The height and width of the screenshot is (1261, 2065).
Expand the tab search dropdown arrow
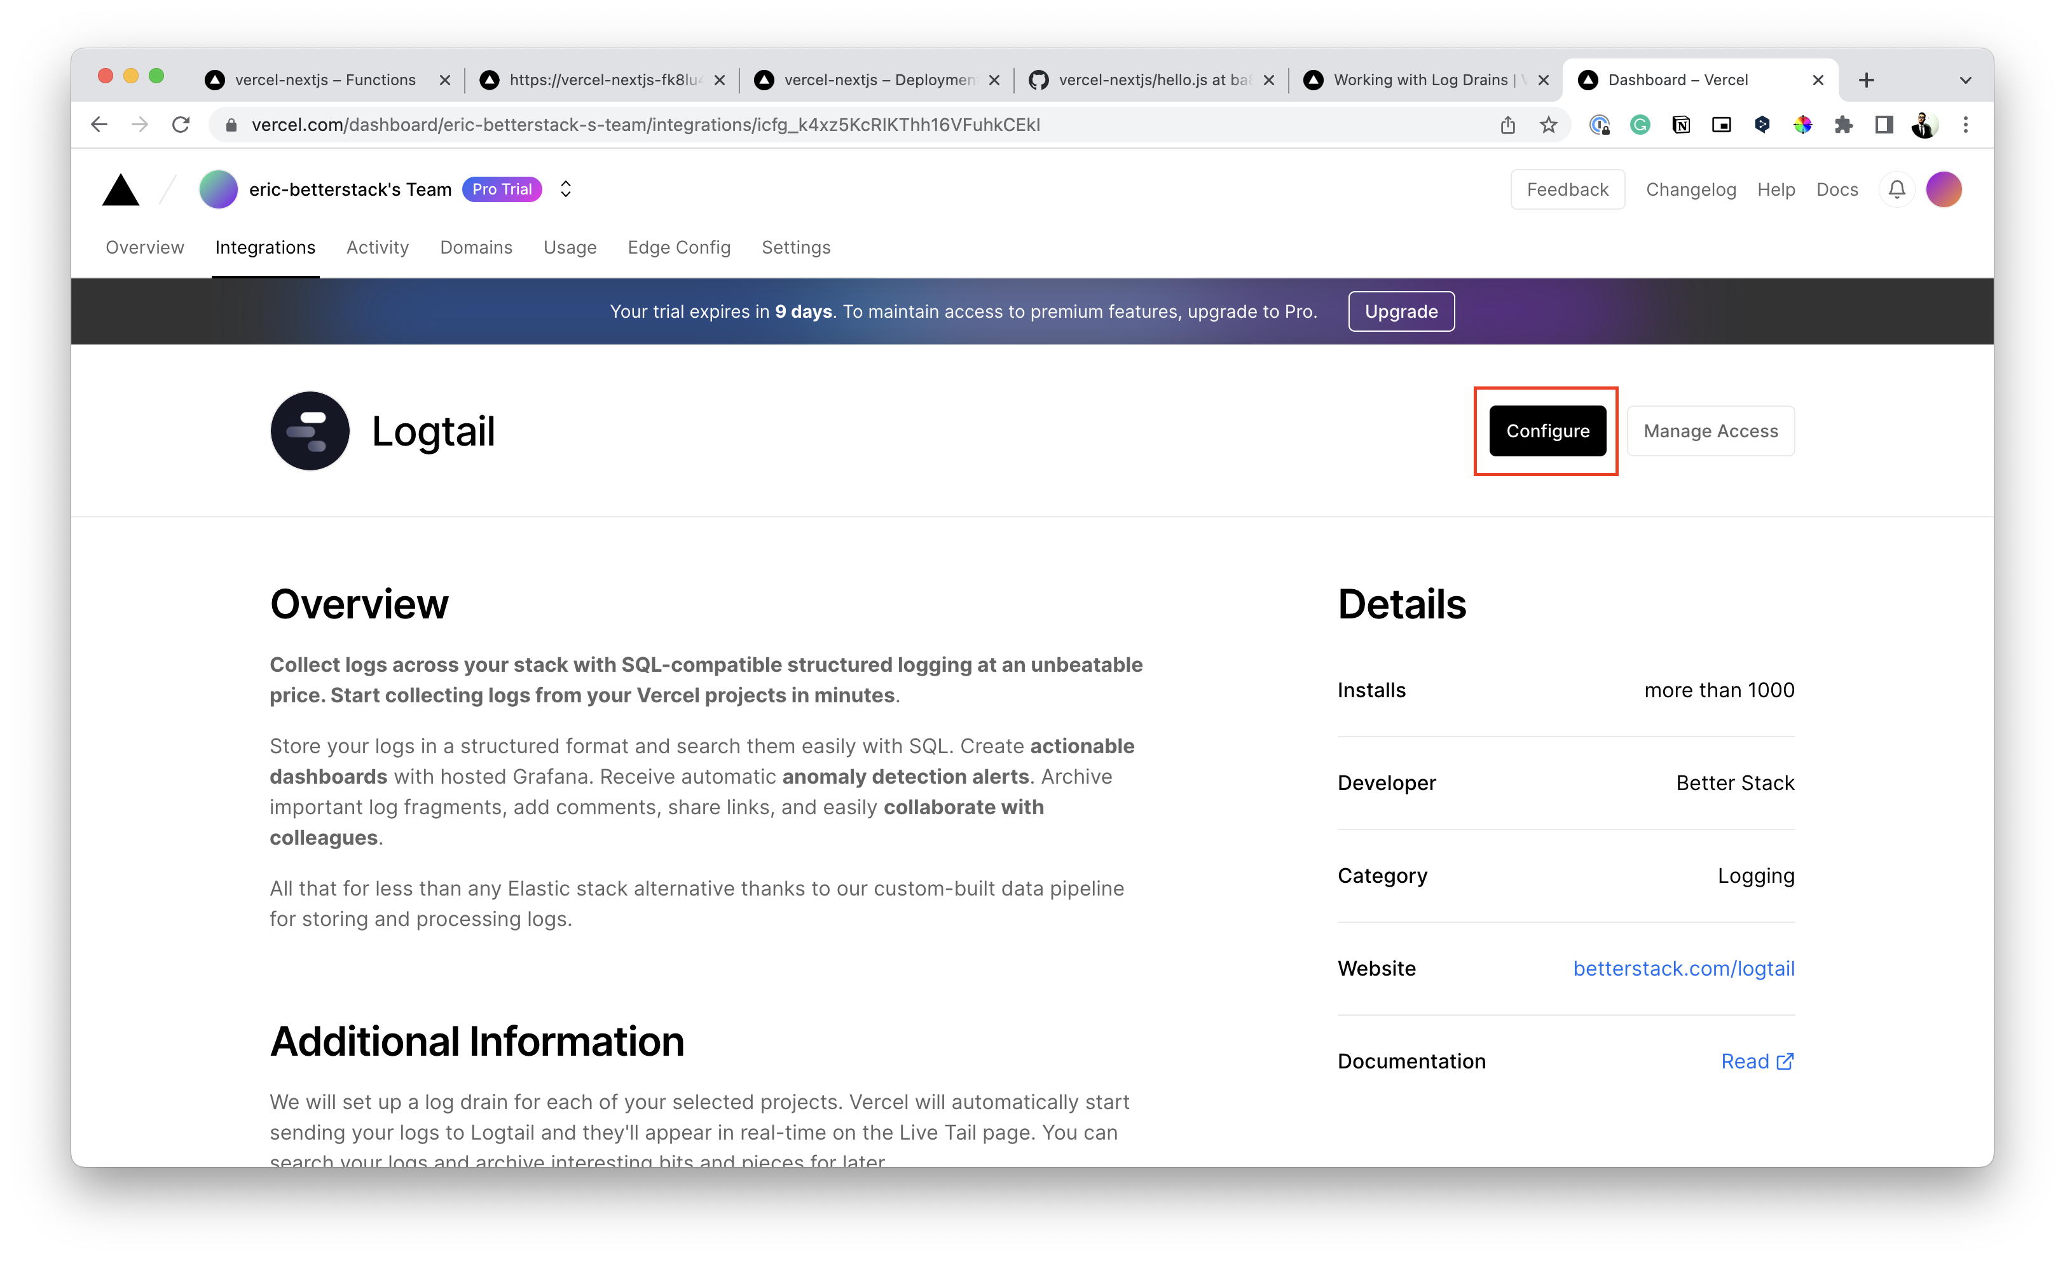point(1966,81)
